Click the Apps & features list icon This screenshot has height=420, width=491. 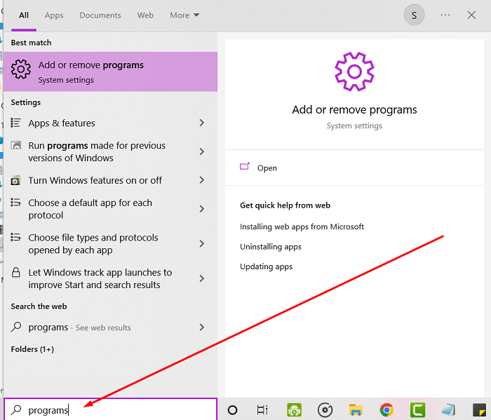(15, 123)
